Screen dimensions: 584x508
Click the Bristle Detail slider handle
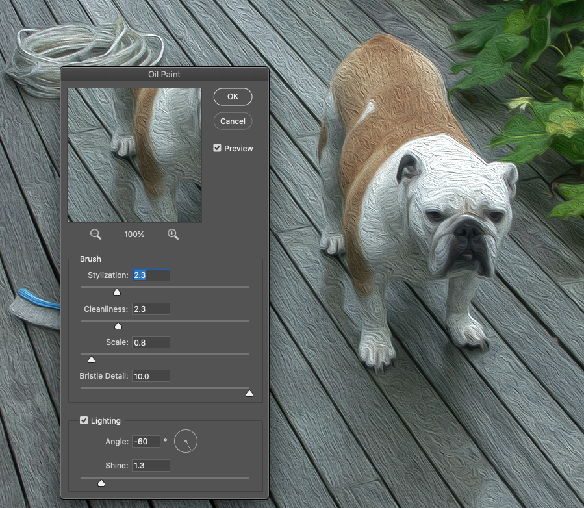249,393
